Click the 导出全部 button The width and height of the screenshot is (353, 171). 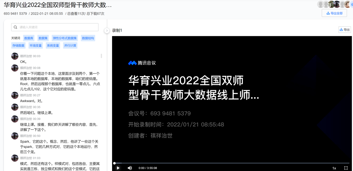[x=334, y=13]
